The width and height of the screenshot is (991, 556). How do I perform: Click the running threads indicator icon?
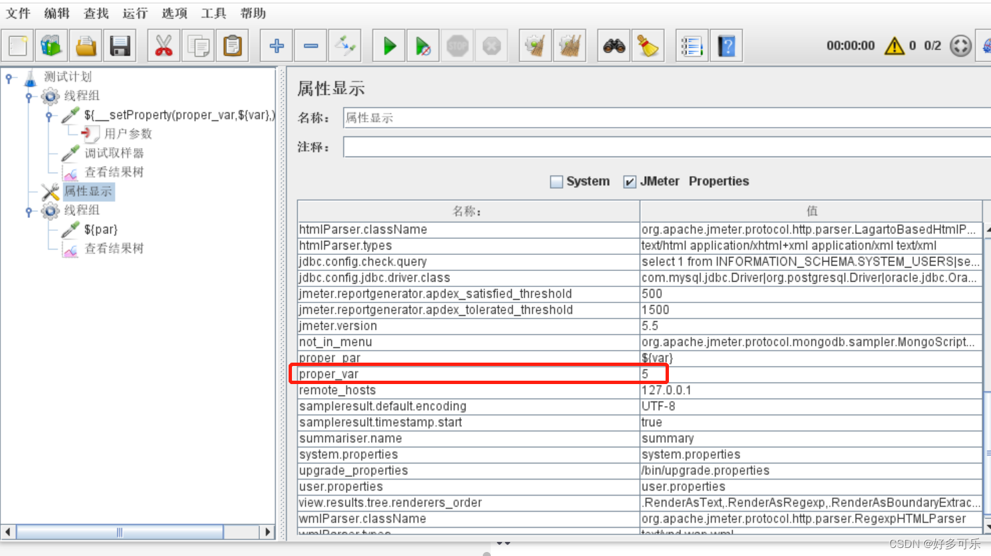tap(960, 45)
